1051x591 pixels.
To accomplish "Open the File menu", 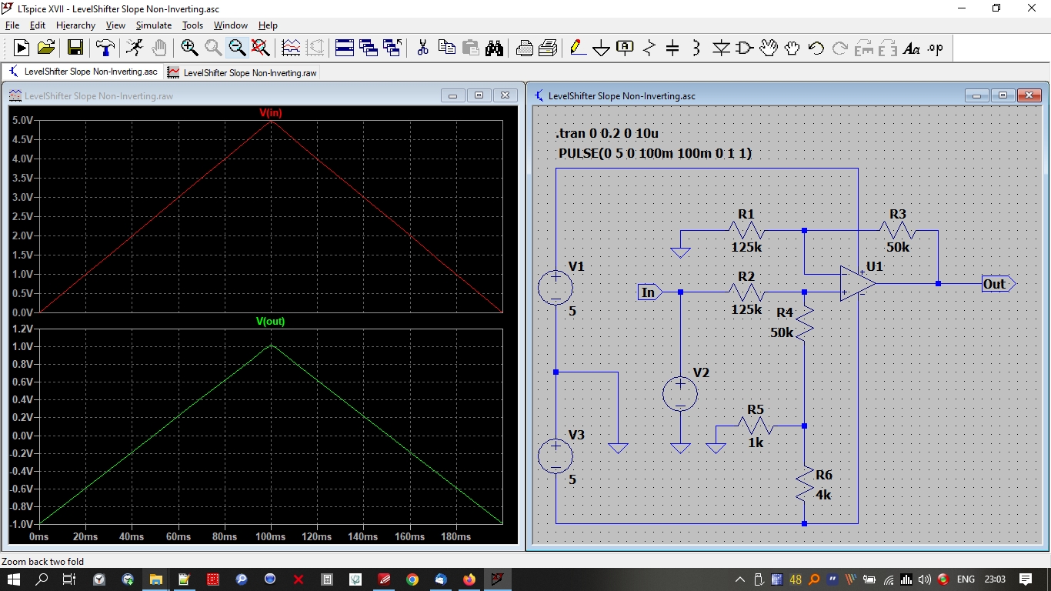I will [12, 25].
